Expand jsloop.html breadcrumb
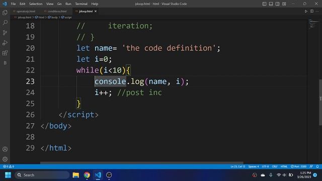Image resolution: width=322 pixels, height=181 pixels. click(24, 18)
